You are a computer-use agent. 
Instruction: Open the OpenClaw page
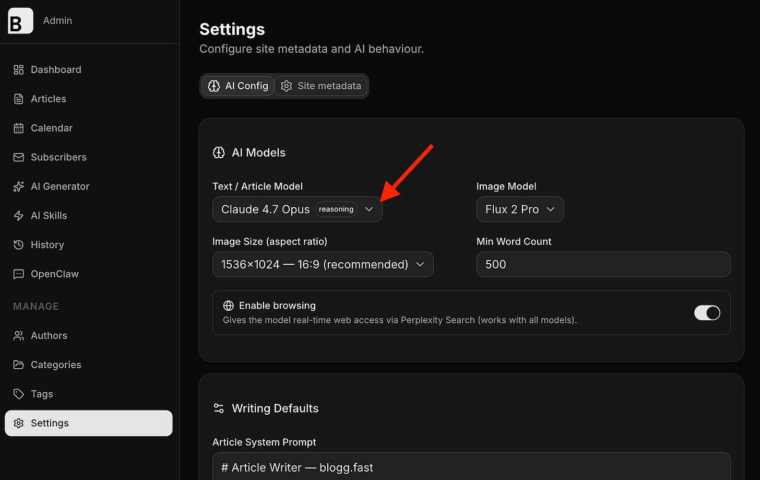click(x=89, y=274)
